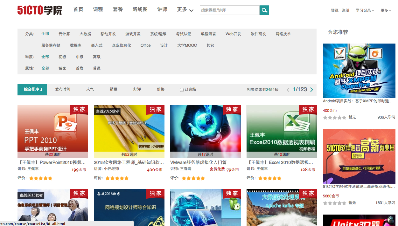Open the PPT 2010 course thumbnail
This screenshot has width=398, height=226.
(53, 132)
